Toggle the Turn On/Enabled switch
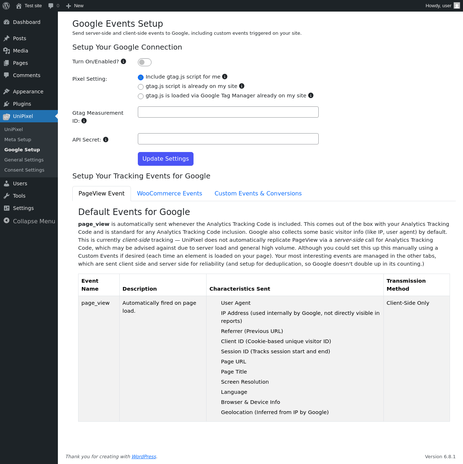463x464 pixels. (x=145, y=62)
